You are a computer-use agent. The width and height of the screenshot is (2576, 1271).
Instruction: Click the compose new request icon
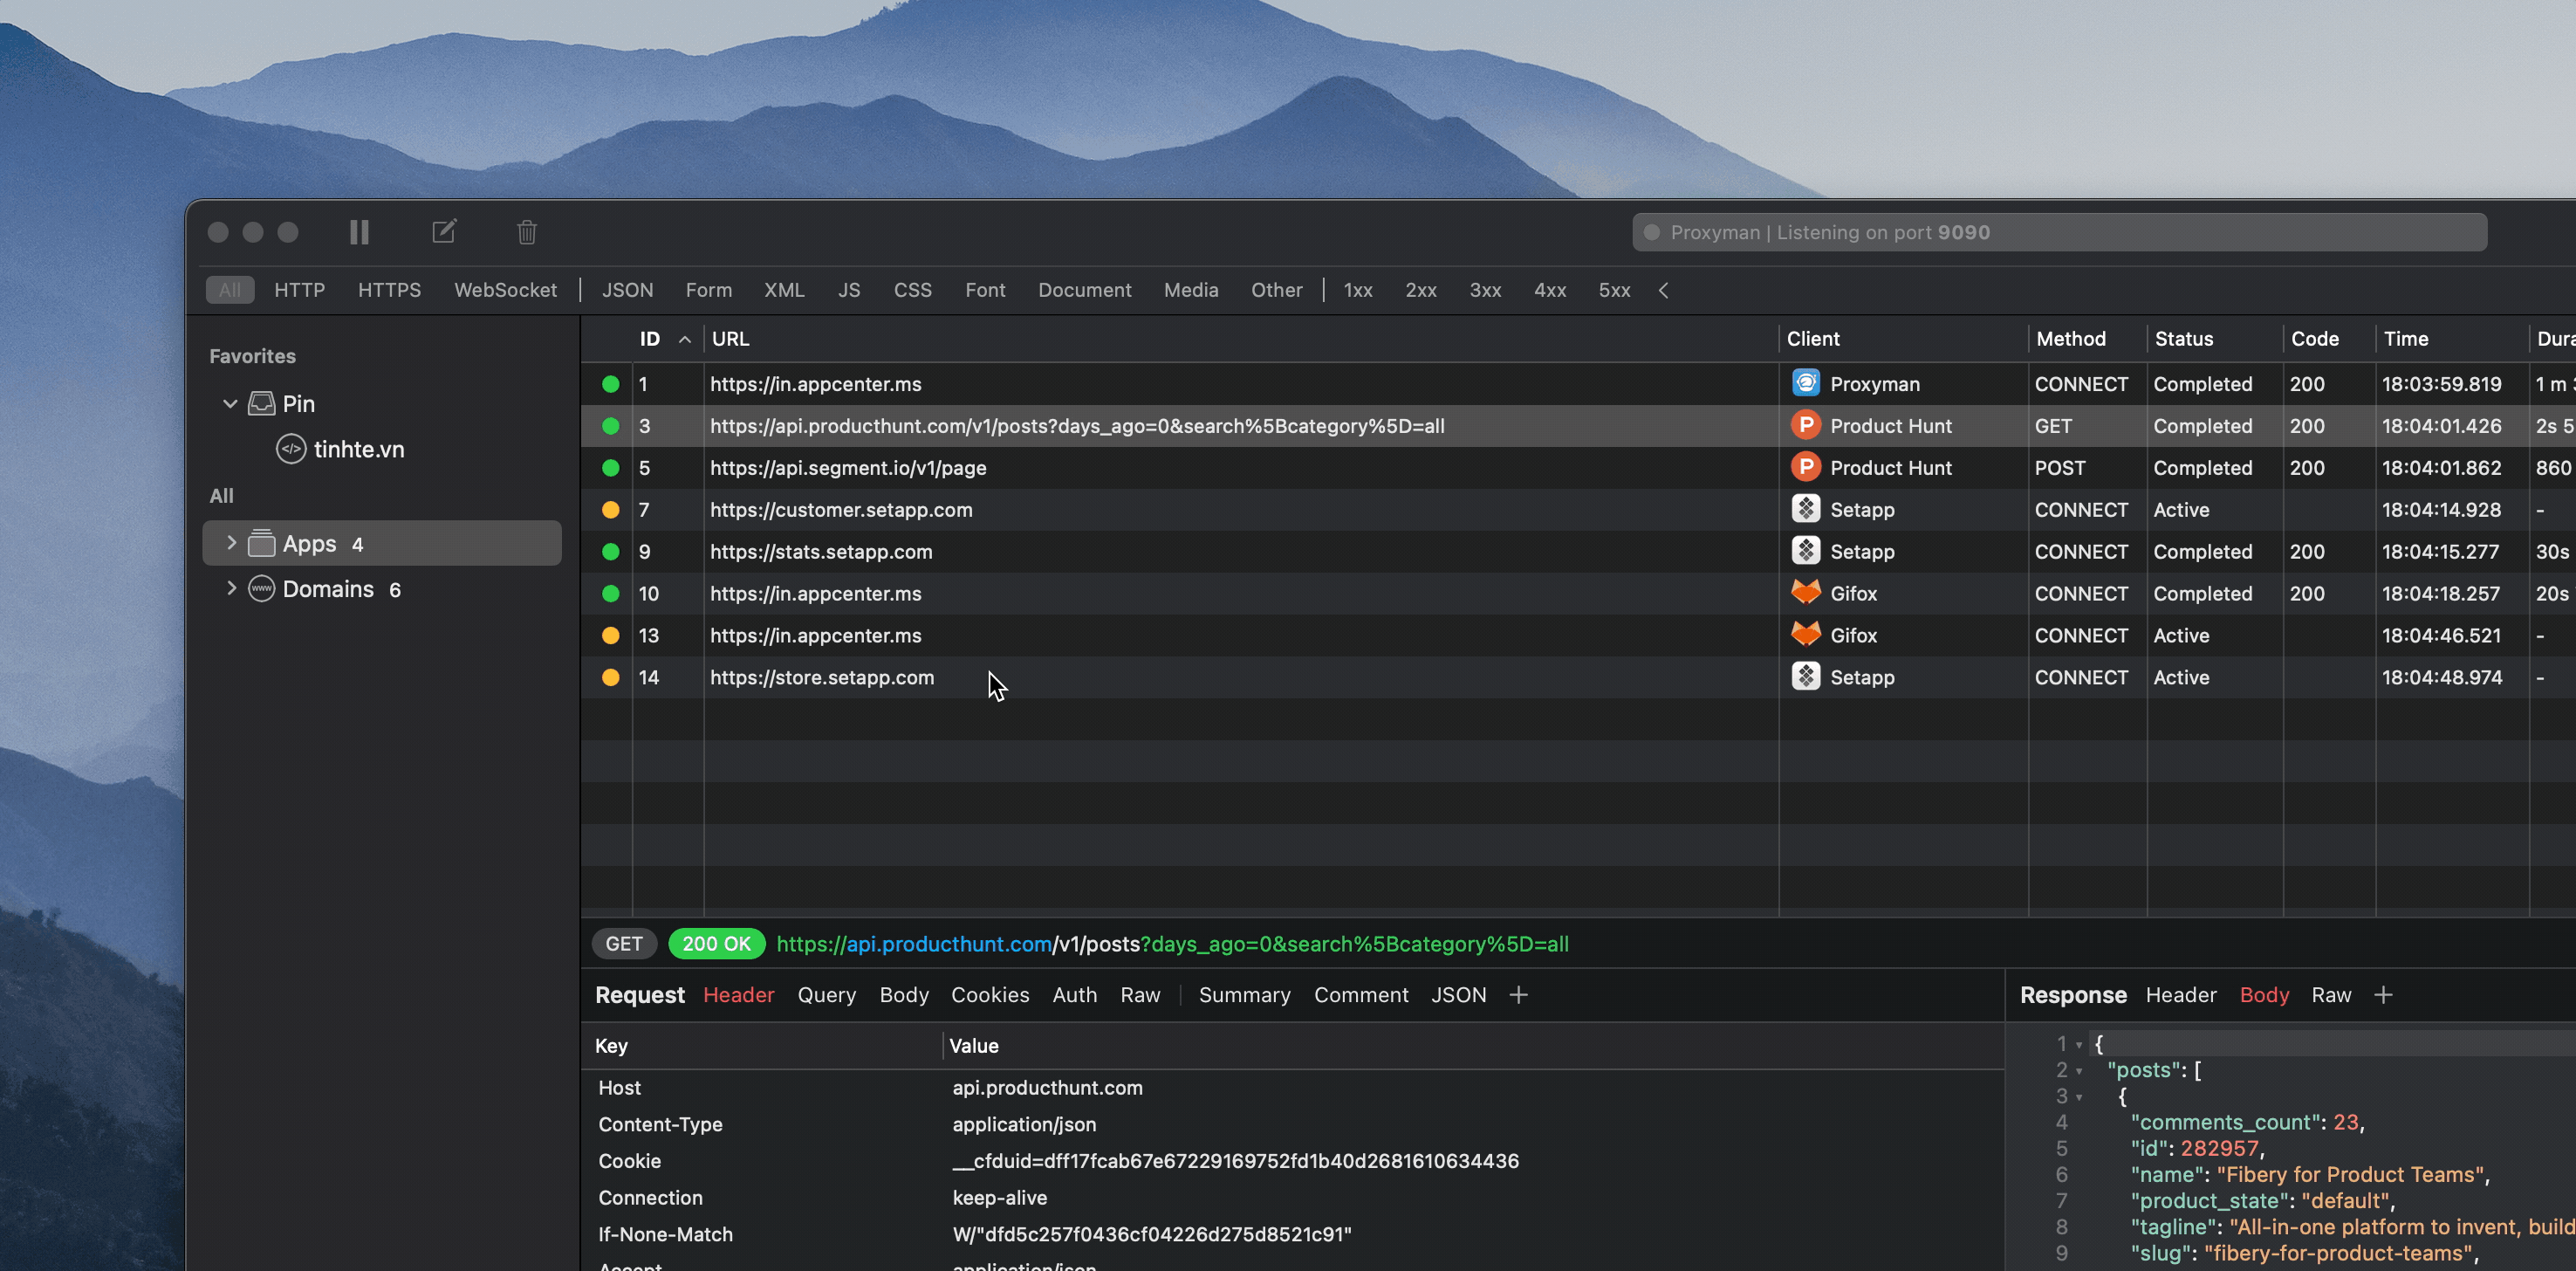(444, 232)
